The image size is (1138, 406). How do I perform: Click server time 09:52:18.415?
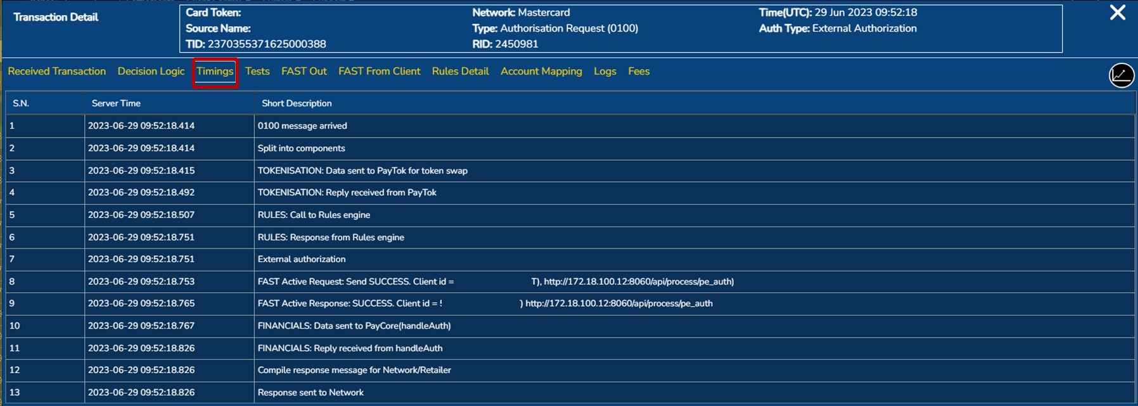click(141, 170)
